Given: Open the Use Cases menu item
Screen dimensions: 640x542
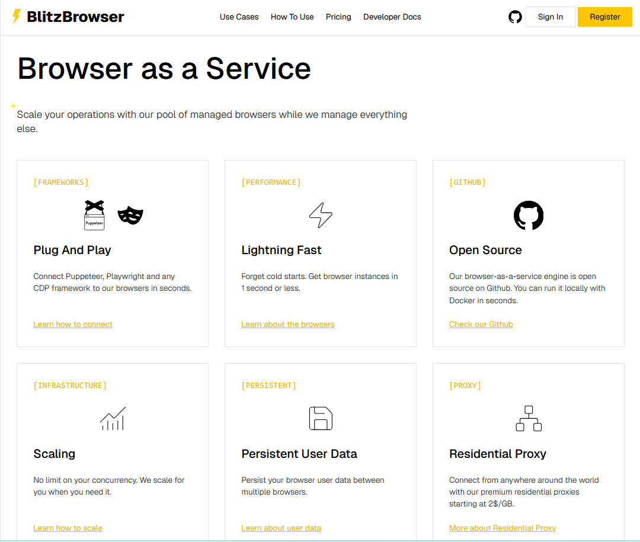Looking at the screenshot, I should point(239,17).
